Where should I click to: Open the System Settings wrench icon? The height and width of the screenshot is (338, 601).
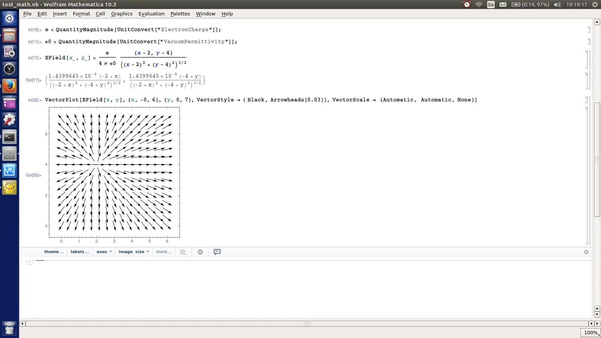click(9, 120)
